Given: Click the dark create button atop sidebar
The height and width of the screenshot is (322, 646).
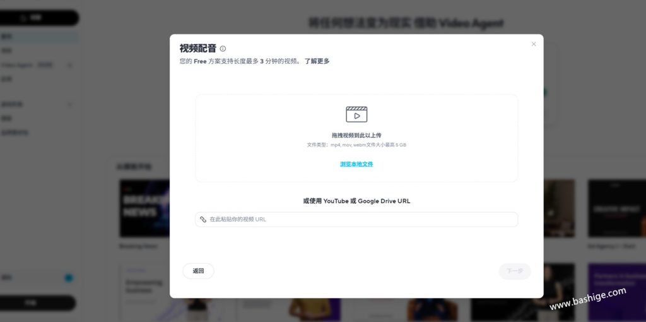Looking at the screenshot, I should tap(38, 18).
